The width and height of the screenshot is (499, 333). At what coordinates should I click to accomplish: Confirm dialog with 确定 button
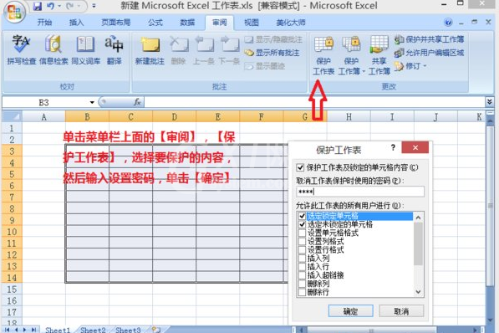click(x=351, y=311)
